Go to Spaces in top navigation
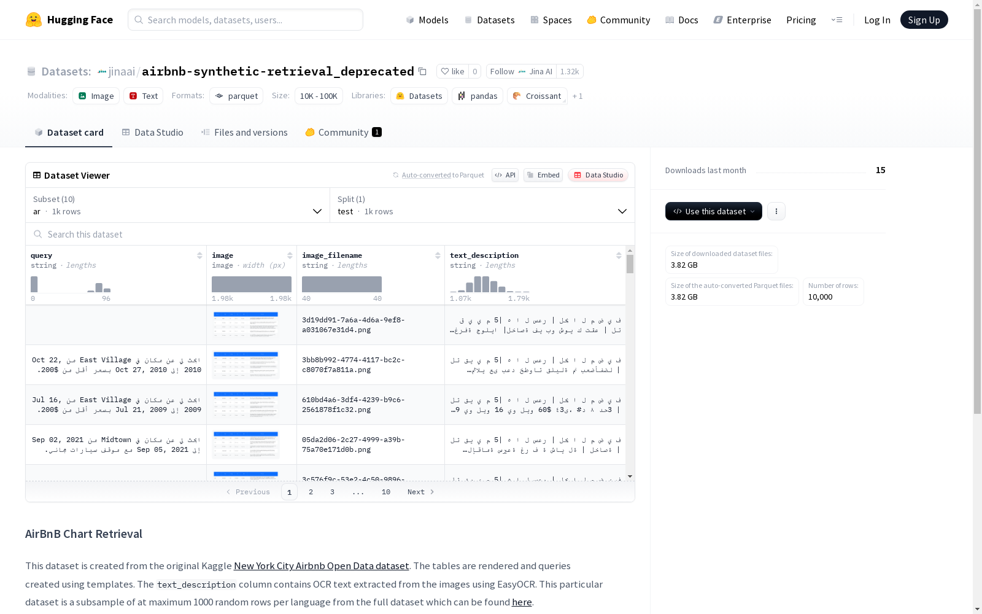 551,20
